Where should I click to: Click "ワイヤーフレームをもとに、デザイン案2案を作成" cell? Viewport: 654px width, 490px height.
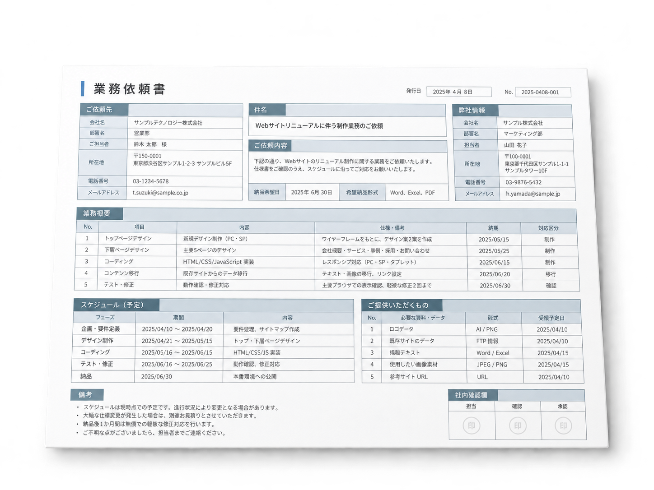[377, 240]
